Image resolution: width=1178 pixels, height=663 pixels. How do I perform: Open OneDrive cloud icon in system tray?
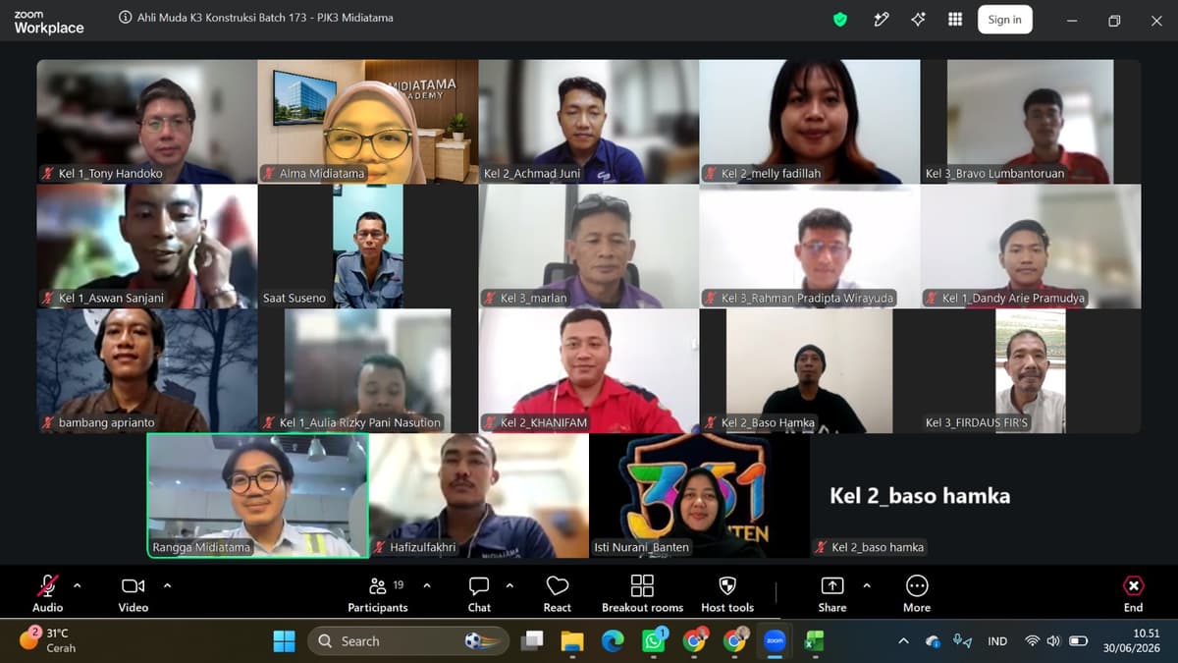(933, 641)
